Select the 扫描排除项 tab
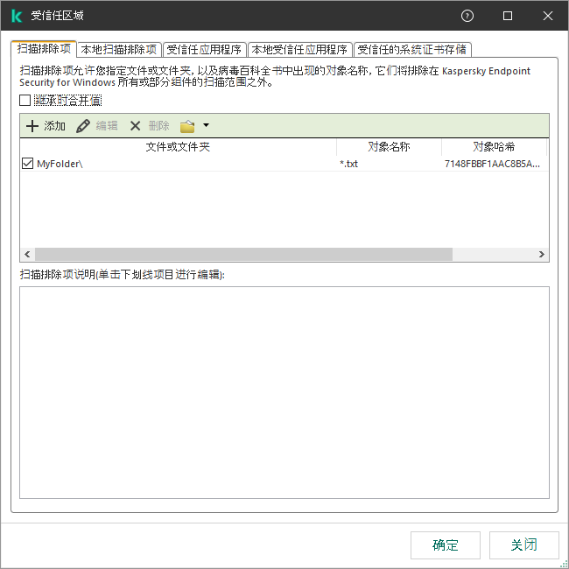The height and width of the screenshot is (569, 569). (44, 49)
